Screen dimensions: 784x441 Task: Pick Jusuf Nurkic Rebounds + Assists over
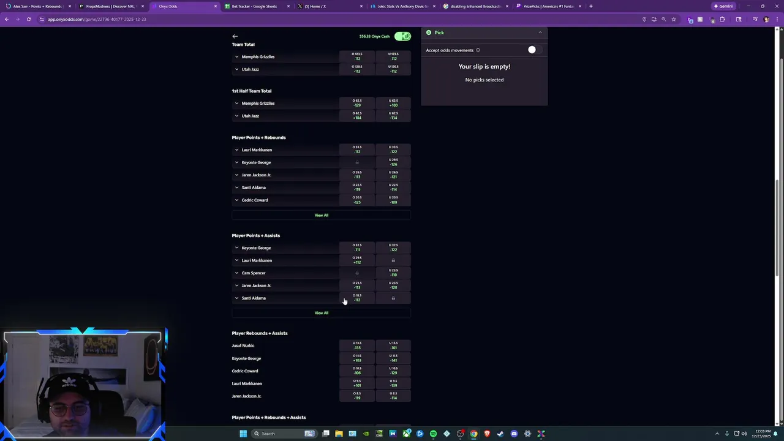click(357, 345)
